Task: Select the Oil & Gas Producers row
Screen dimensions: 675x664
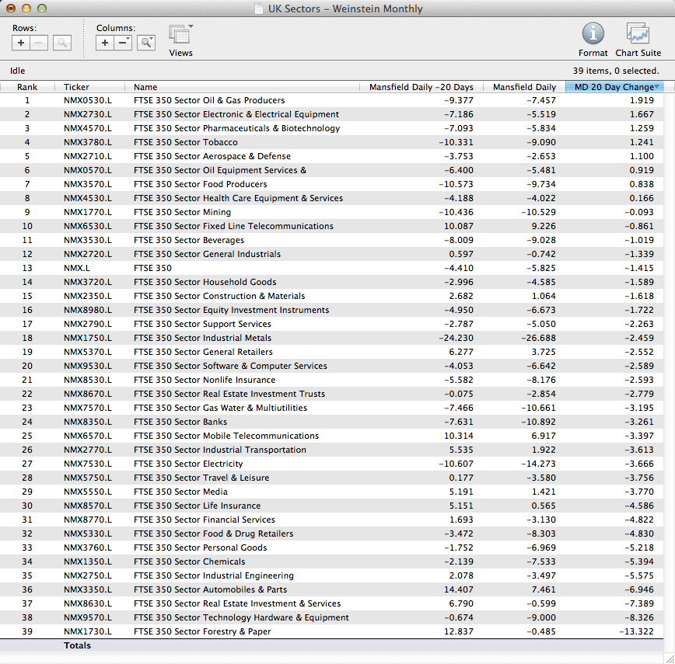Action: (x=208, y=100)
